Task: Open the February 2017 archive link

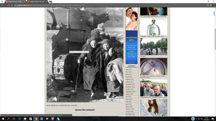Action: pos(130,79)
